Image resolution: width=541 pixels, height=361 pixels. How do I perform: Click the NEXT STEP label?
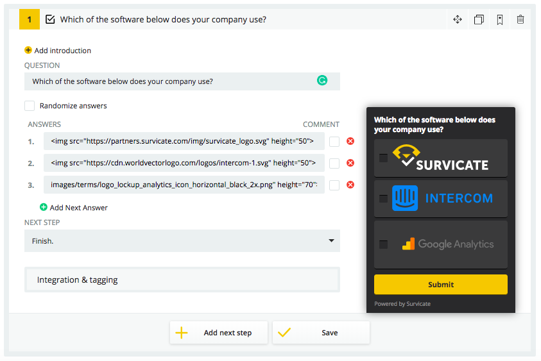tap(42, 222)
